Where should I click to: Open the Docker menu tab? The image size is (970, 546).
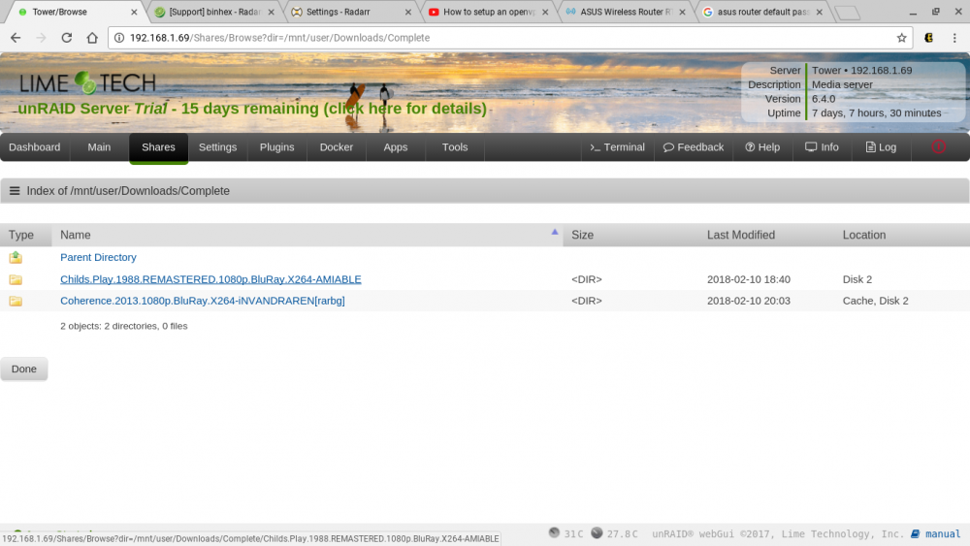point(336,147)
